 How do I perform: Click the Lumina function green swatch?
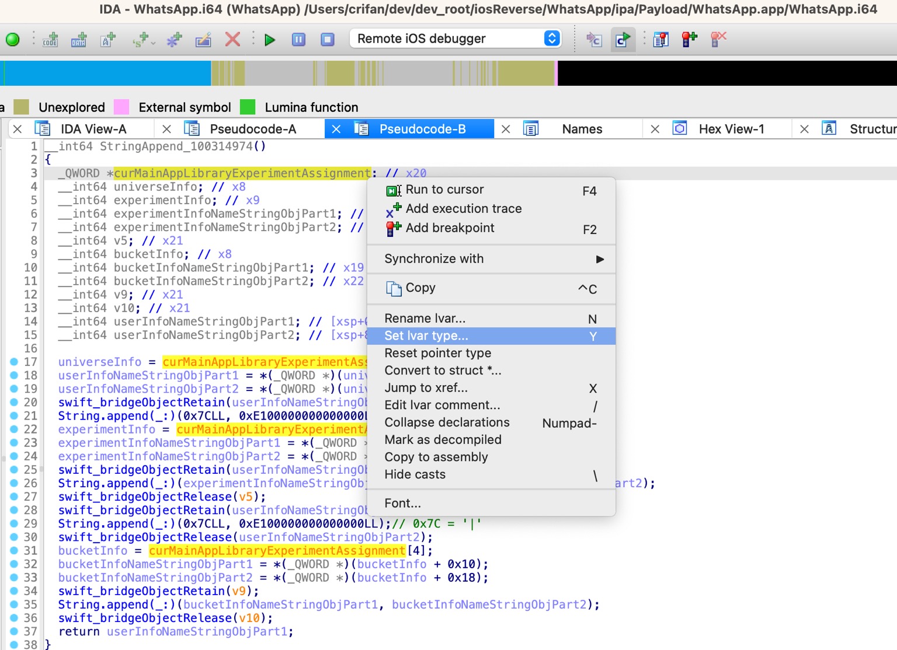point(248,107)
